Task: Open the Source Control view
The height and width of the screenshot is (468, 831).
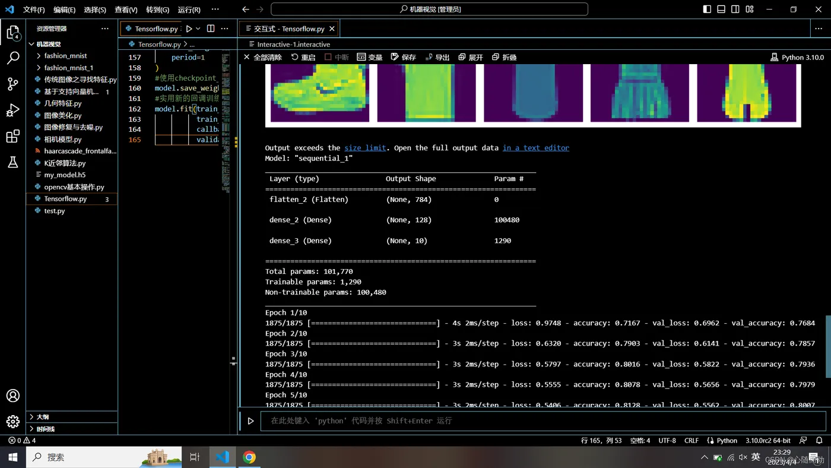Action: 13,84
